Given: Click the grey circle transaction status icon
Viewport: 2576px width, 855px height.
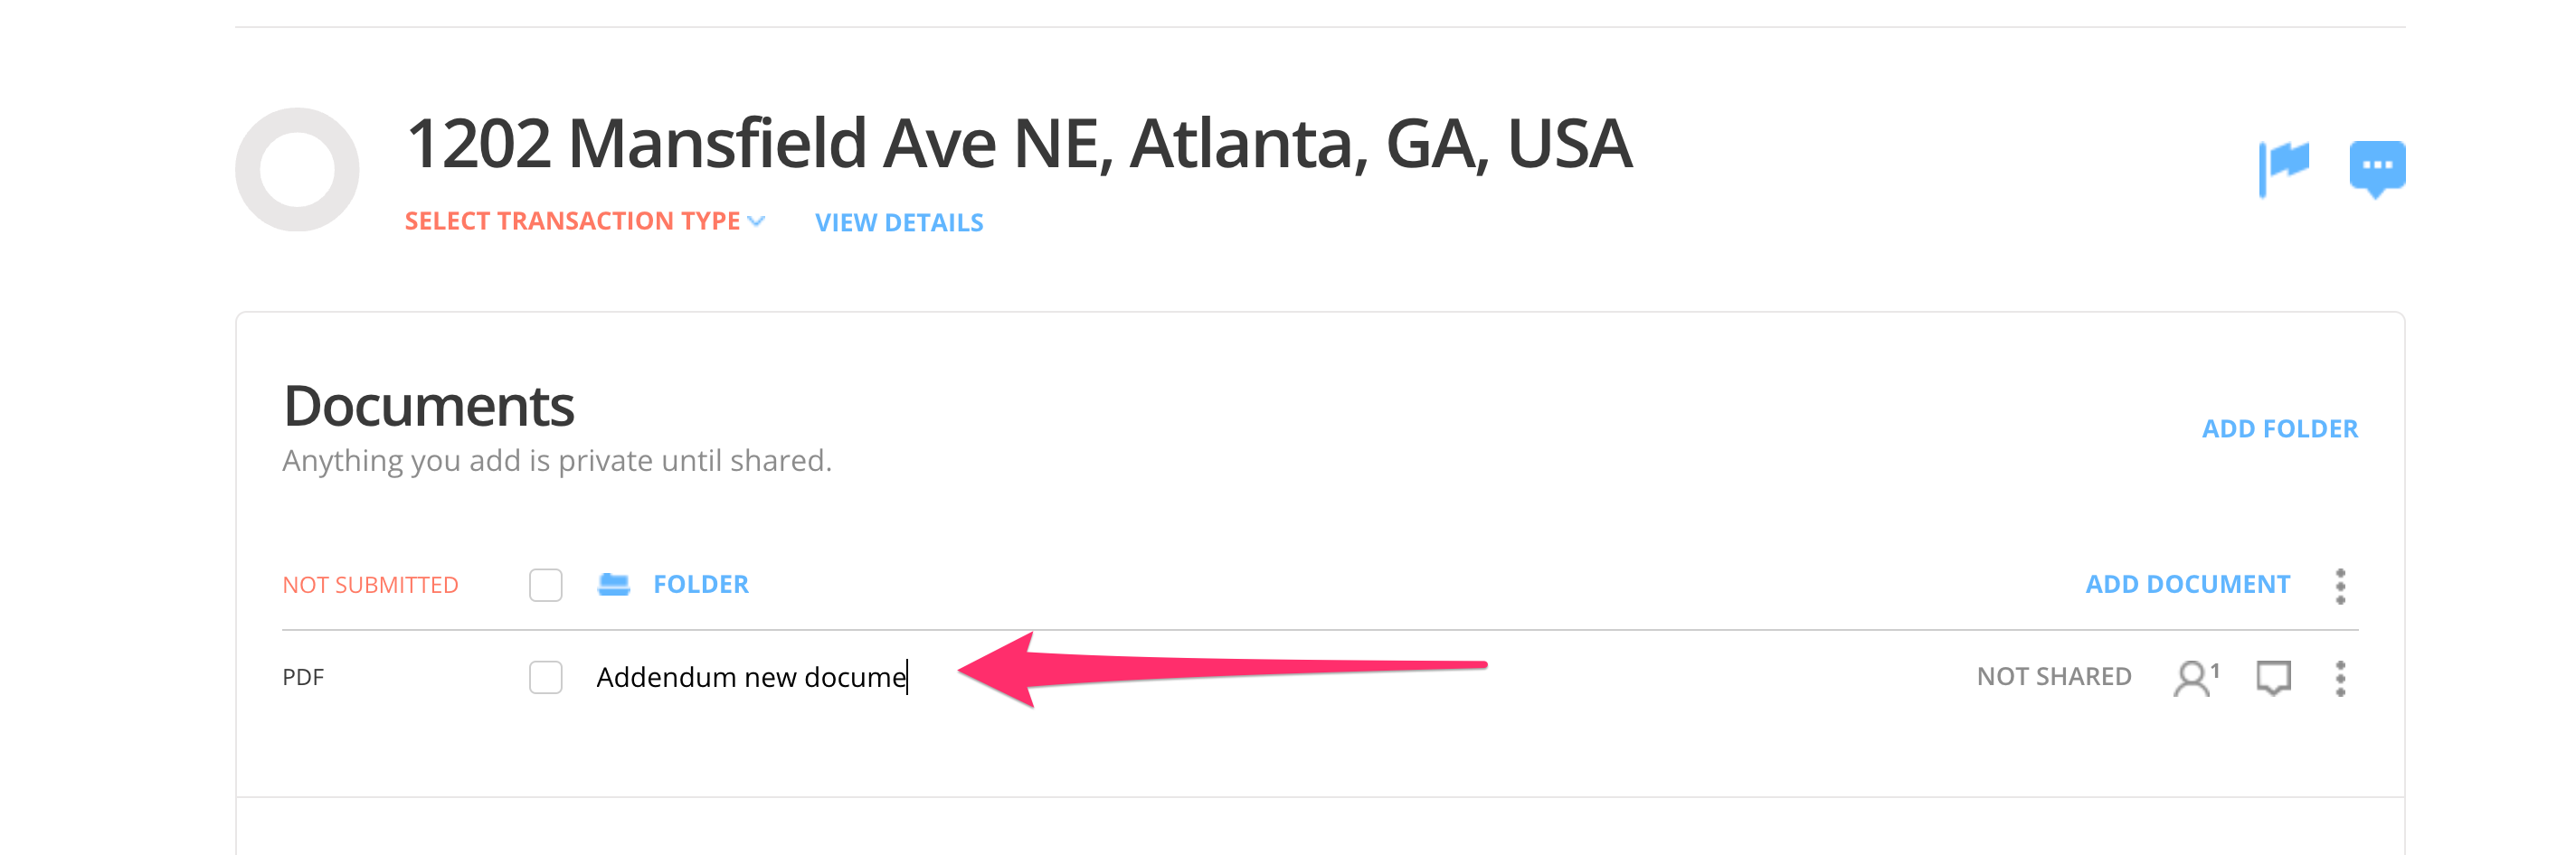Looking at the screenshot, I should [x=297, y=170].
